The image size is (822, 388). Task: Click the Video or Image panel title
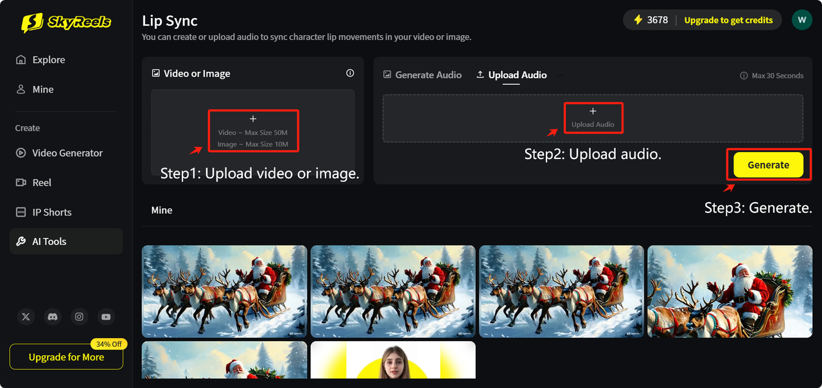click(x=197, y=74)
